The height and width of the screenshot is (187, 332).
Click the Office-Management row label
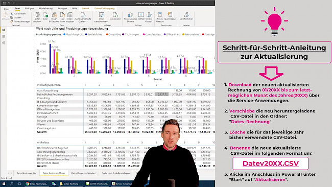[x=49, y=109]
